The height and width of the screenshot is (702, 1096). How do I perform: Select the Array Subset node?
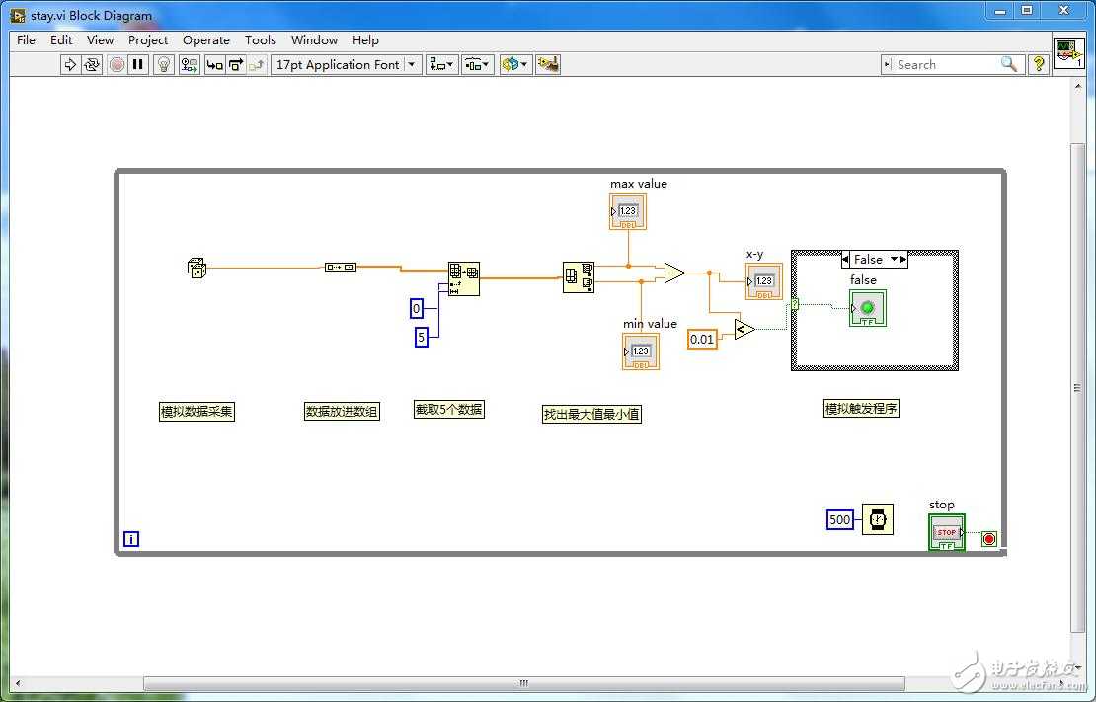464,279
